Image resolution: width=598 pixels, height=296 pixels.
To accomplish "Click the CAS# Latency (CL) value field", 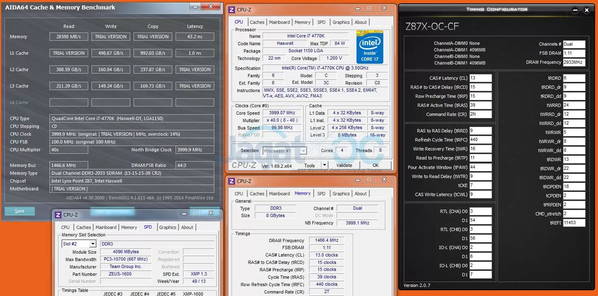I will click(x=480, y=78).
